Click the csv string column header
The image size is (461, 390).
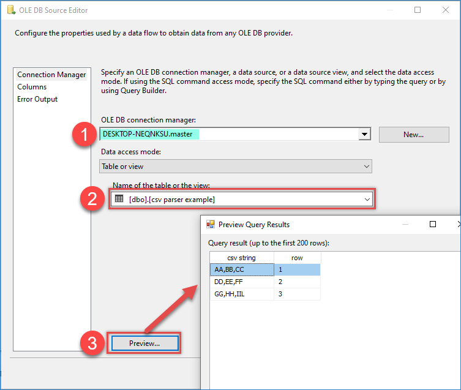click(x=241, y=258)
